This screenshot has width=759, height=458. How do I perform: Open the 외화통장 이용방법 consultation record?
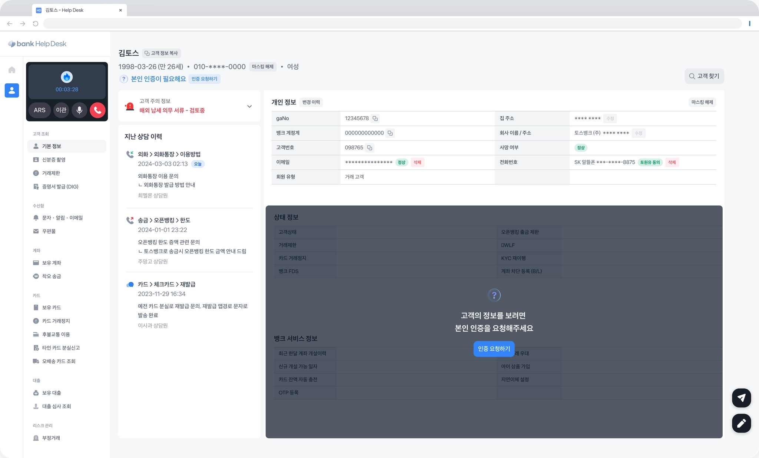click(x=169, y=154)
